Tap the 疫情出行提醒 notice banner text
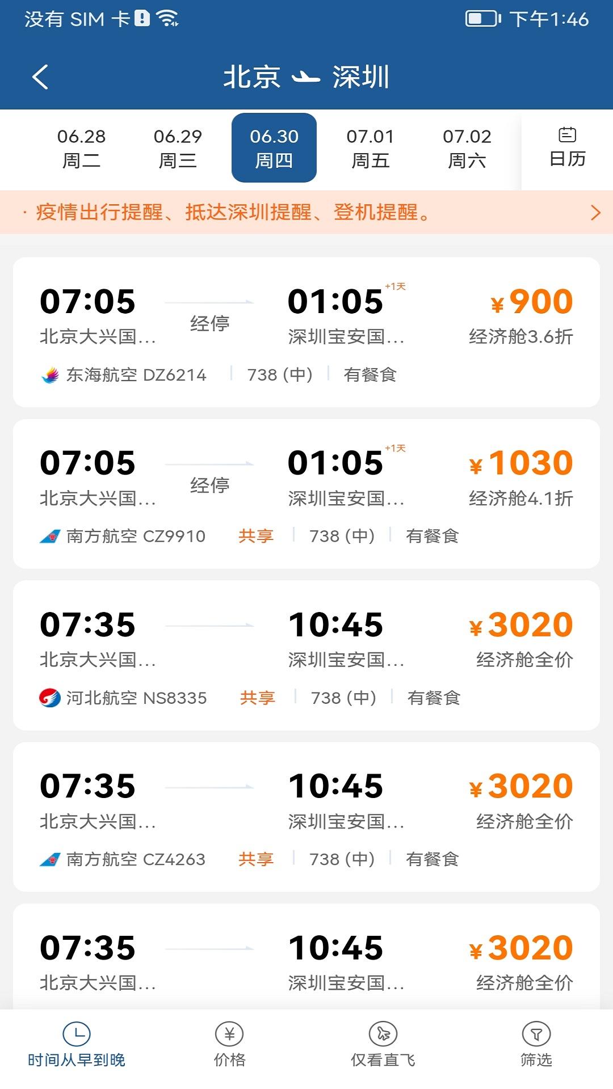 point(233,213)
